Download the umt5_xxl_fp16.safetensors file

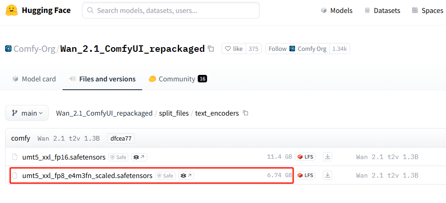pyautogui.click(x=328, y=157)
